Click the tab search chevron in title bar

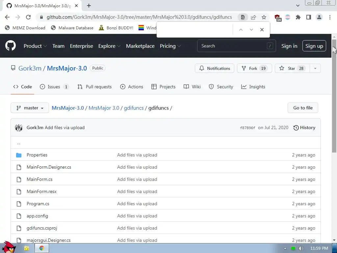tap(298, 6)
